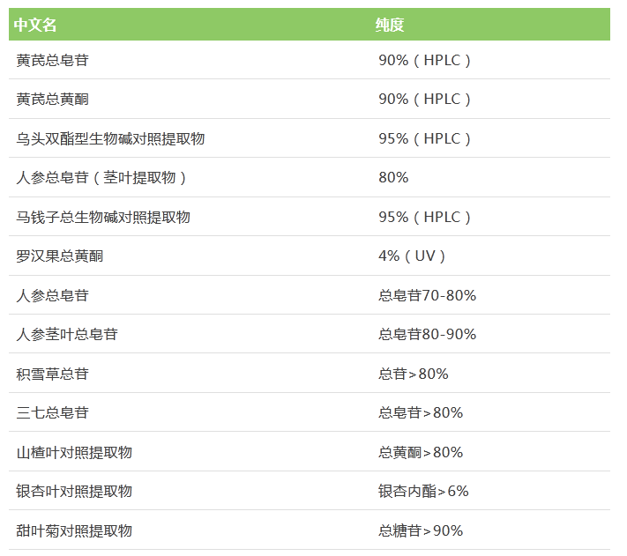Viewport: 627px width, 556px height.
Task: Click the 总皂苷80-90% purity cell
Action: point(427,335)
